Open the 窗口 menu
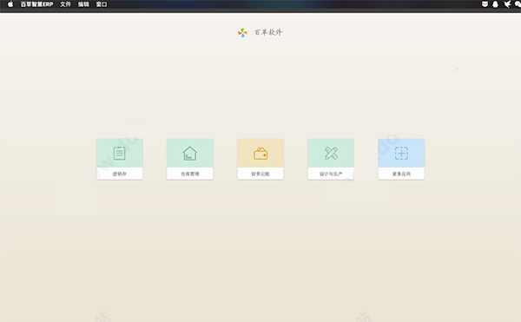 [x=102, y=4]
